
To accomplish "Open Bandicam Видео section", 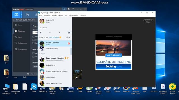I will [x=18, y=37].
